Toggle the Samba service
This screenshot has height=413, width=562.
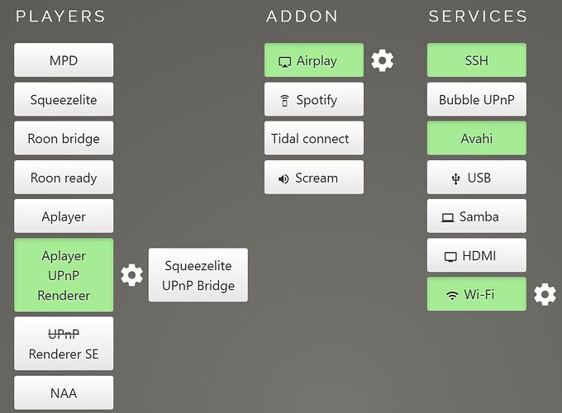477,216
